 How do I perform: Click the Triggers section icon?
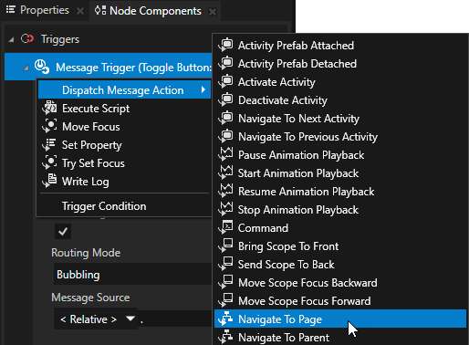tap(27, 39)
